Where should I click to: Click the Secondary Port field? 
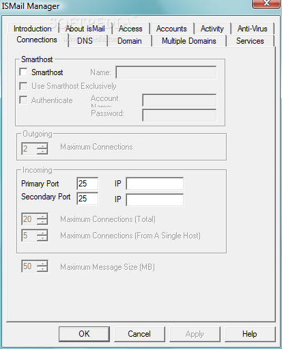(x=87, y=199)
